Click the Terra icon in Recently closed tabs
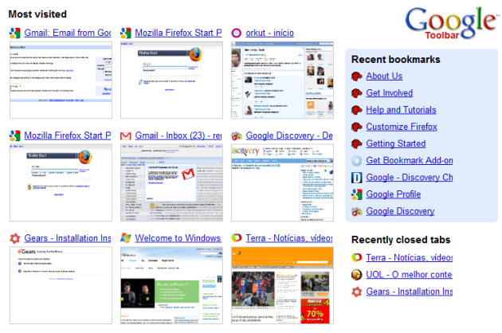The image size is (502, 333). click(357, 257)
